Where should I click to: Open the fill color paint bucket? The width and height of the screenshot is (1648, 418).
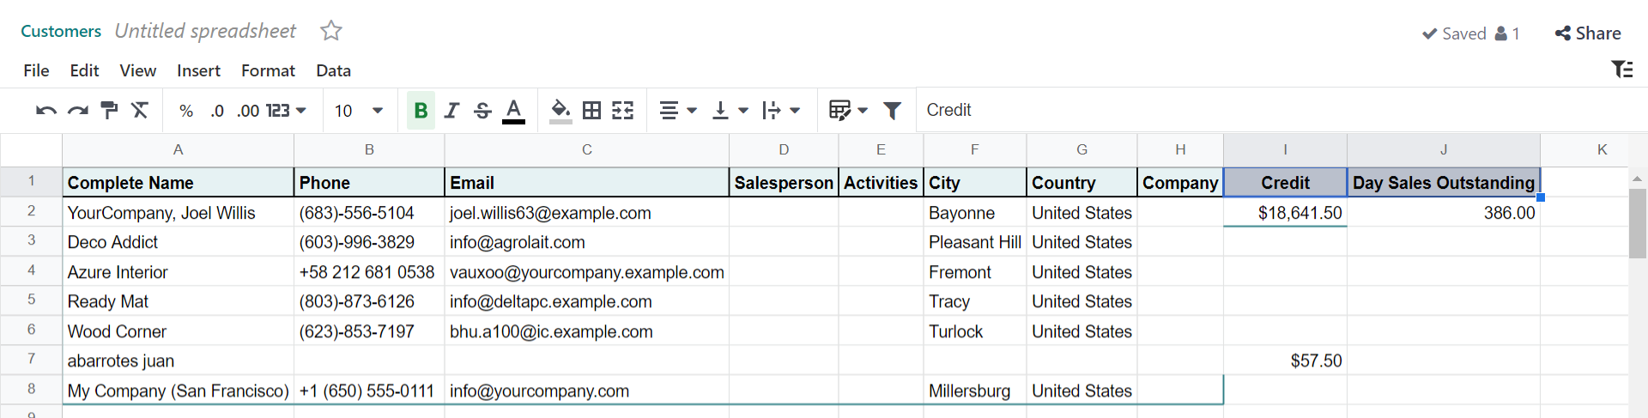[x=560, y=110]
